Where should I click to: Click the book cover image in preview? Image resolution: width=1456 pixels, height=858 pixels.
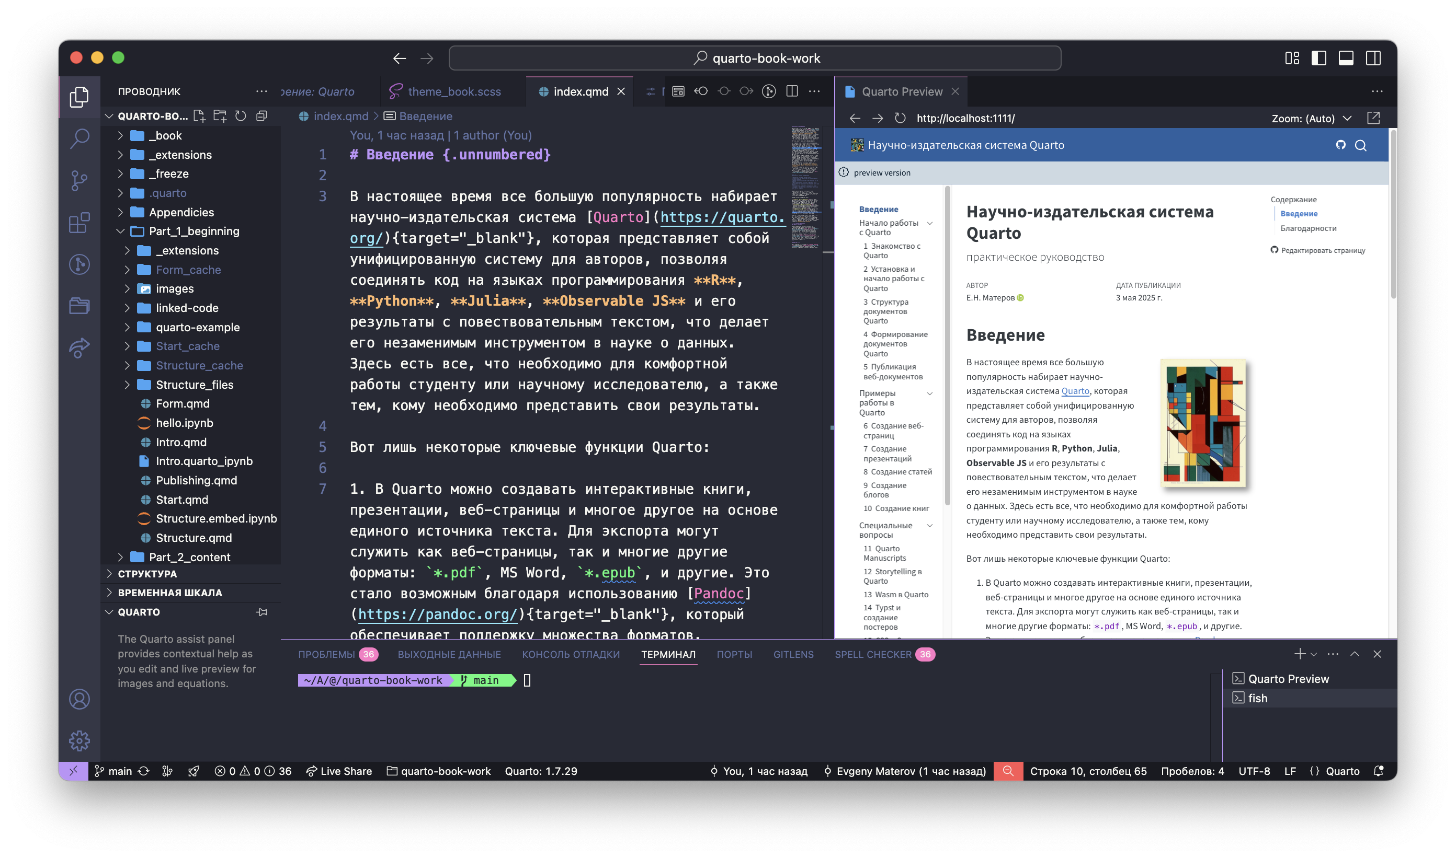click(x=1203, y=424)
